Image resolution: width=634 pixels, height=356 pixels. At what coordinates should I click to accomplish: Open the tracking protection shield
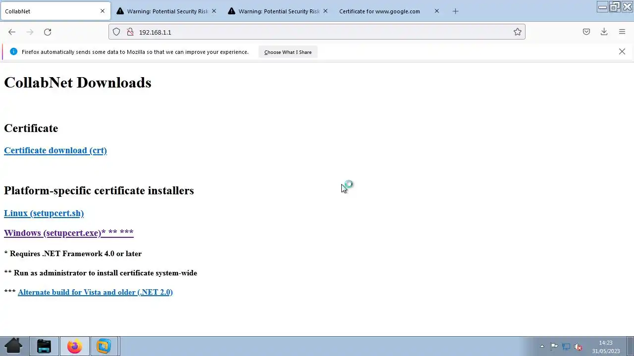(x=116, y=32)
